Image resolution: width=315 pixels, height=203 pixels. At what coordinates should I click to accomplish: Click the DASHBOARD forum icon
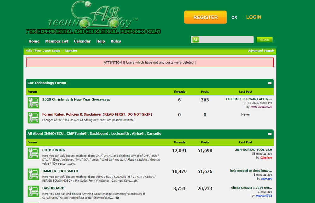pyautogui.click(x=33, y=191)
